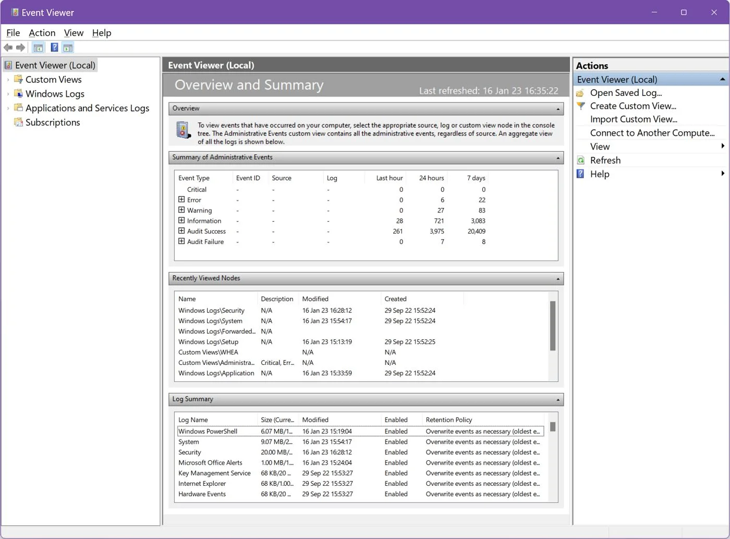Open the Help menu
Viewport: 730px width, 539px height.
[102, 33]
